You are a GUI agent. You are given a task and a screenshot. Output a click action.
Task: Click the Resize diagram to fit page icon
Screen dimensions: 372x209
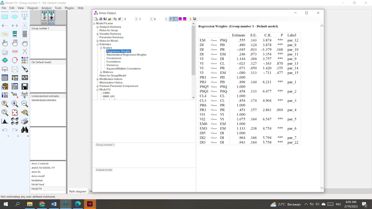(15, 112)
